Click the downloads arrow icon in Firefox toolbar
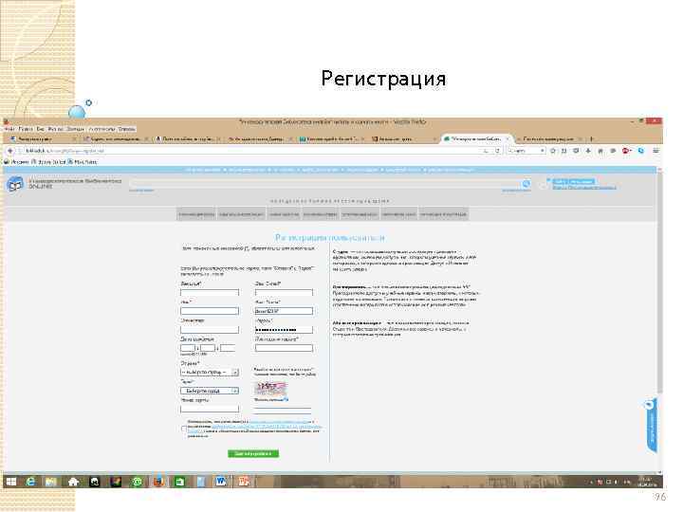This screenshot has height=512, width=683. [x=588, y=151]
